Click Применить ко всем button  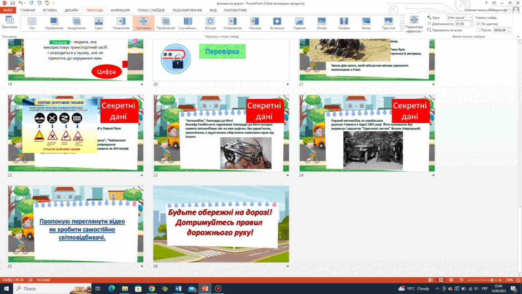pyautogui.click(x=445, y=30)
